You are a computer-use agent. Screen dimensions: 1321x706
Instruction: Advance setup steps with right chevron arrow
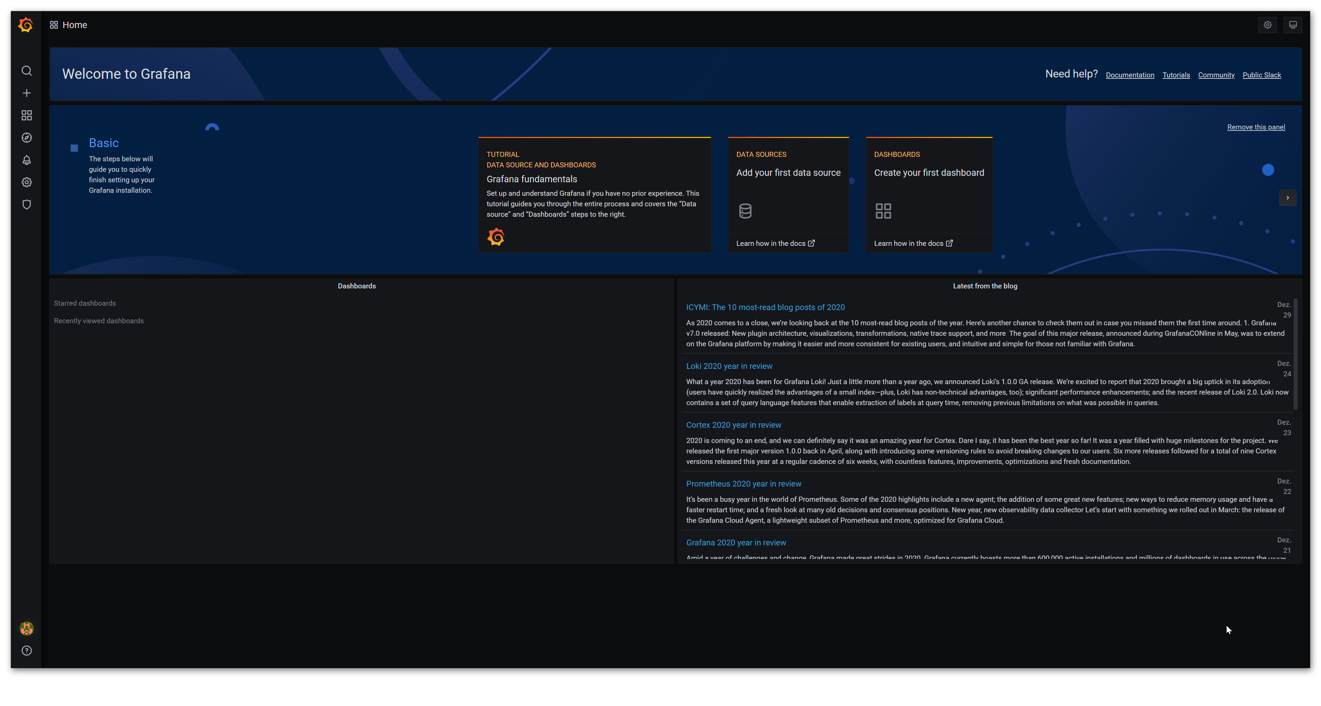[x=1288, y=198]
